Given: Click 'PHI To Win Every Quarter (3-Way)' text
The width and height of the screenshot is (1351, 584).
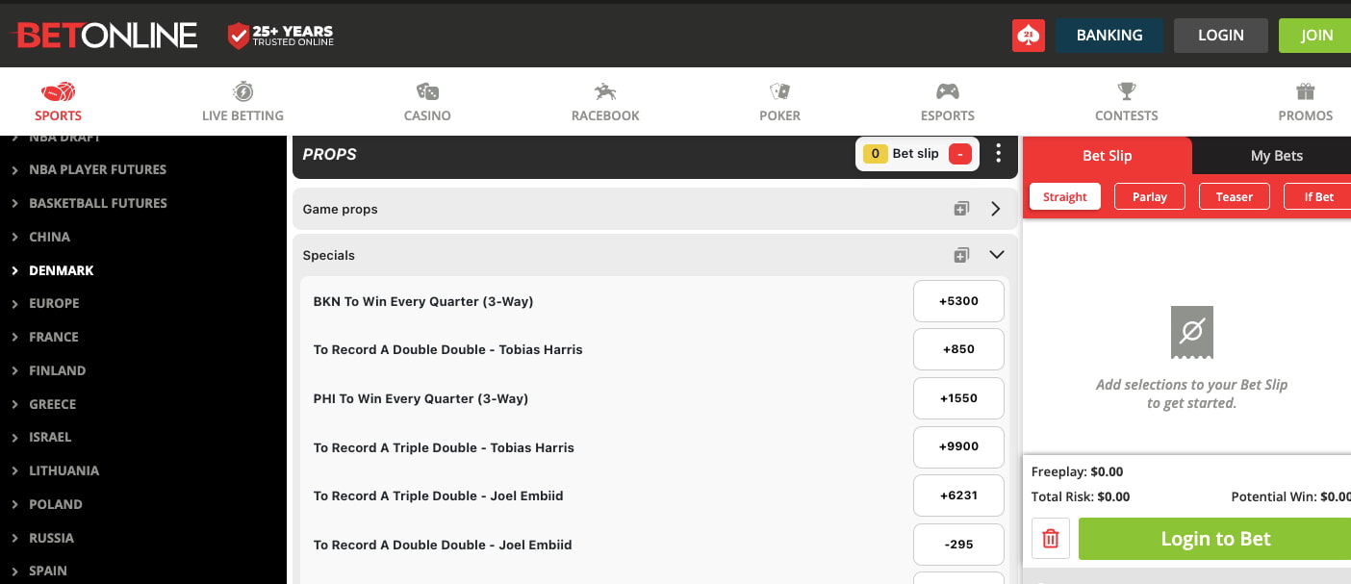Looking at the screenshot, I should [421, 398].
